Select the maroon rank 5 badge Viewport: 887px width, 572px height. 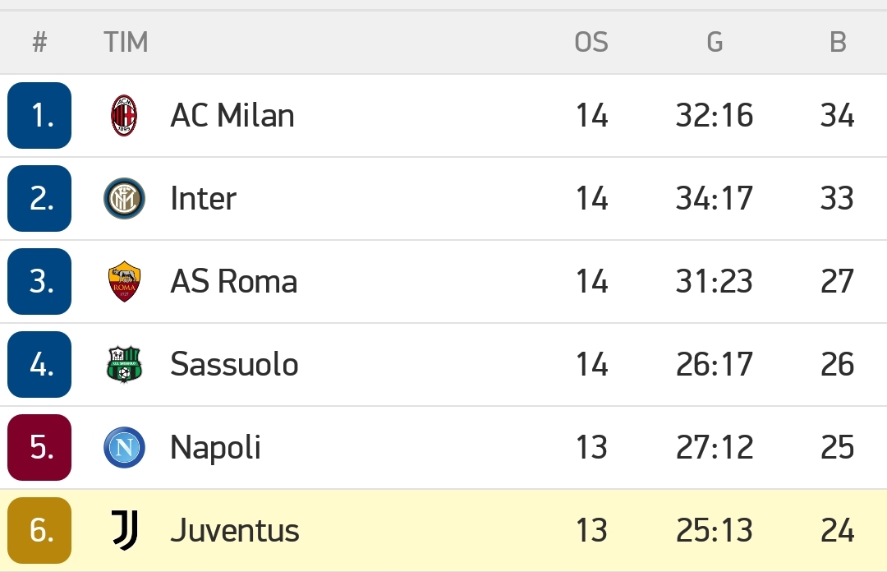pyautogui.click(x=39, y=447)
